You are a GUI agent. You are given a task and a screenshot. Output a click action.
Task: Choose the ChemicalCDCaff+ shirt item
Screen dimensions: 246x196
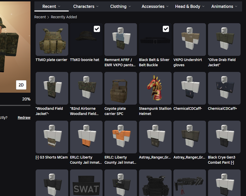(x=224, y=88)
